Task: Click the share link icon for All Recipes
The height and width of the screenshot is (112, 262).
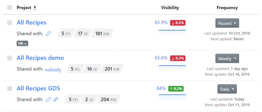Action: (48, 34)
